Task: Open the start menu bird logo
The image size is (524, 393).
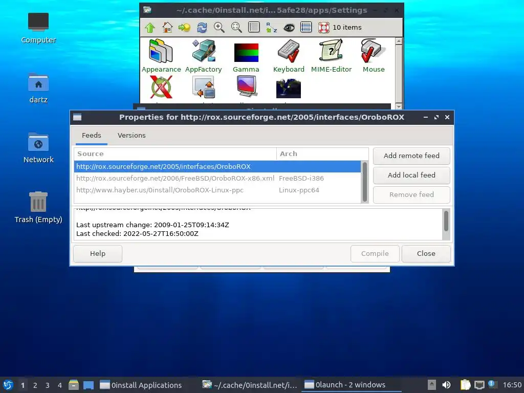Action: pyautogui.click(x=8, y=385)
